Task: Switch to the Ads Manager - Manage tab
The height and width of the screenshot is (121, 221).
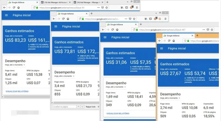Action: [88, 2]
